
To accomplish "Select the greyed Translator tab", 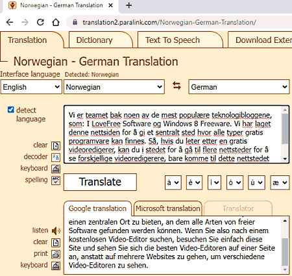I will [x=238, y=208].
